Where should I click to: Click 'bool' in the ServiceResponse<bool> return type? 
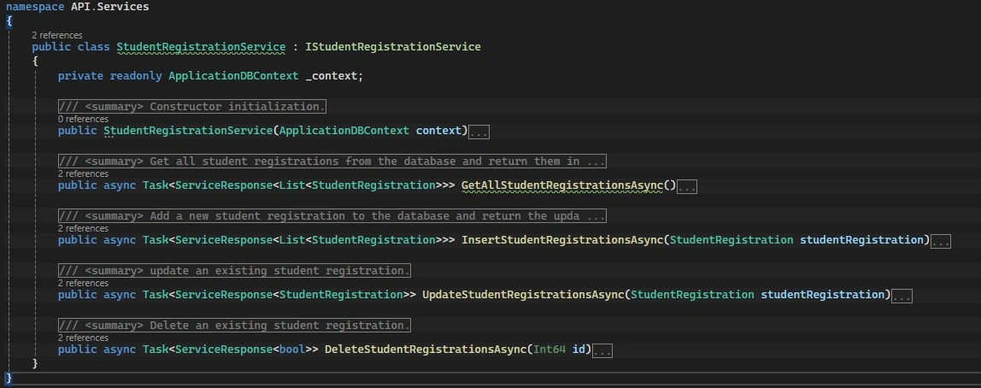point(291,350)
